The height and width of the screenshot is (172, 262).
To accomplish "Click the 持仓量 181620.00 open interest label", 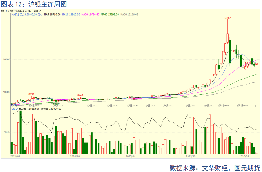I will [x=51, y=109].
